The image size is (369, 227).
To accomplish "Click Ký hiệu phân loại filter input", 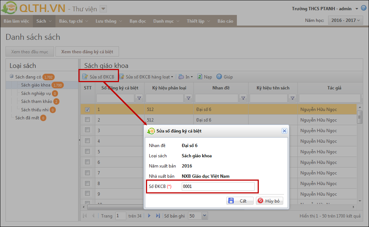I will (165, 98).
